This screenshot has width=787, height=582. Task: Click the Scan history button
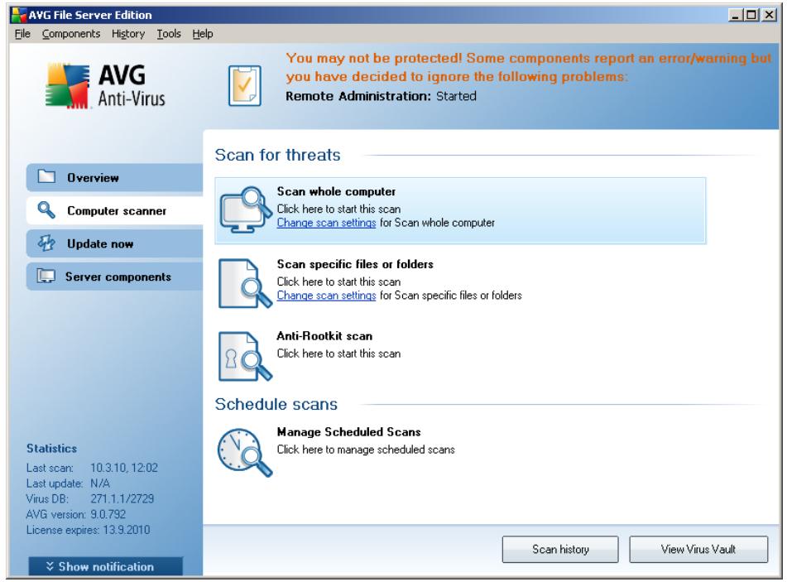[560, 550]
